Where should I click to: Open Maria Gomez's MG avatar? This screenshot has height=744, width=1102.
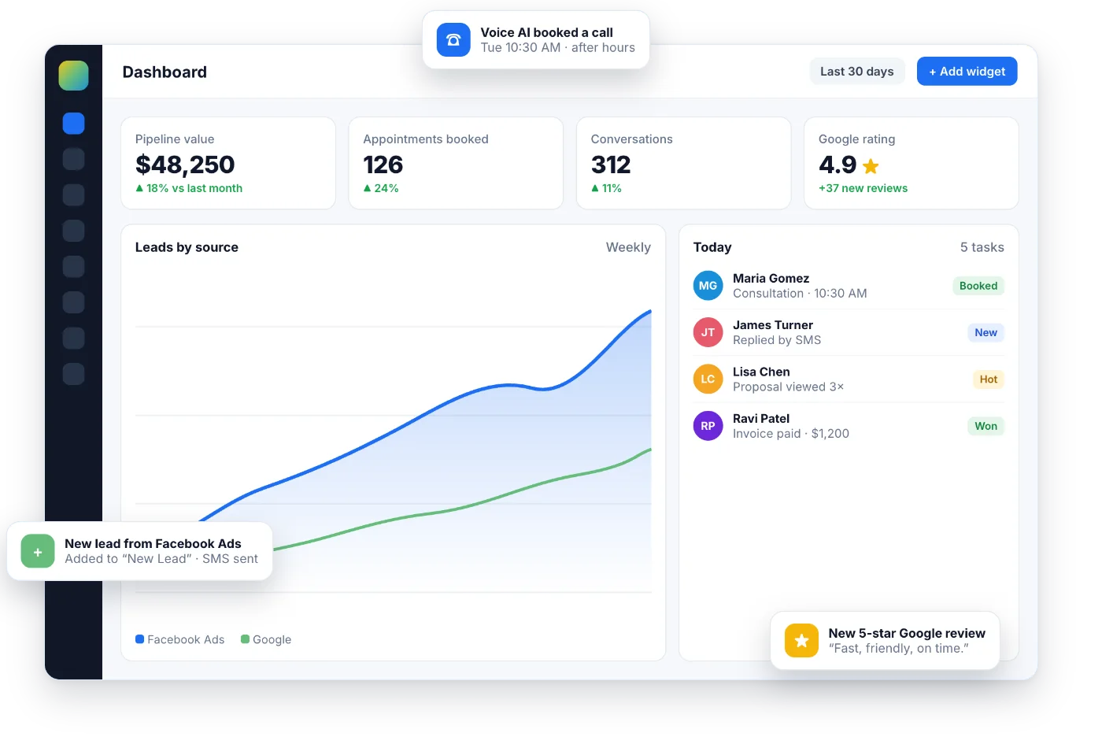click(708, 286)
